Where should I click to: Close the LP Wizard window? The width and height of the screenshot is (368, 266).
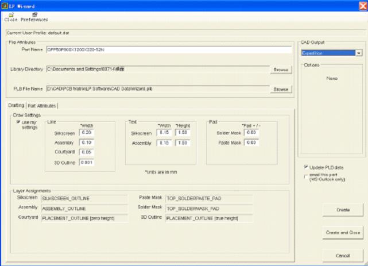[x=362, y=5]
